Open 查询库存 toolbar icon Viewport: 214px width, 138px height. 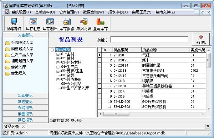100,21
